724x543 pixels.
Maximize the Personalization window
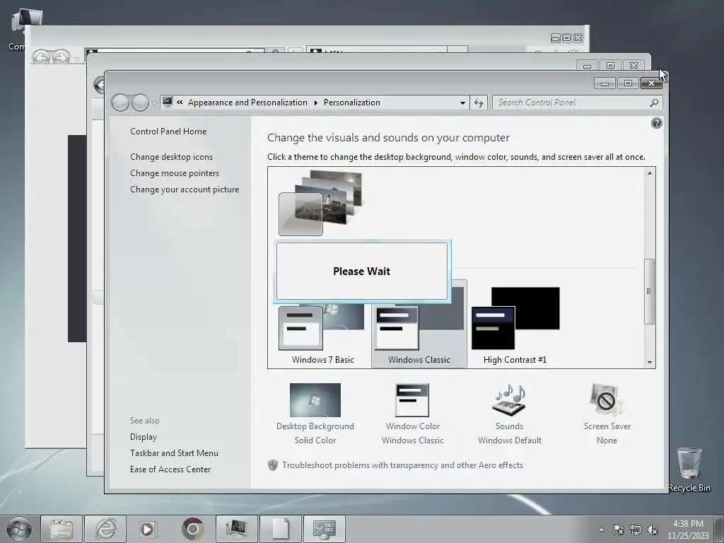pos(628,83)
